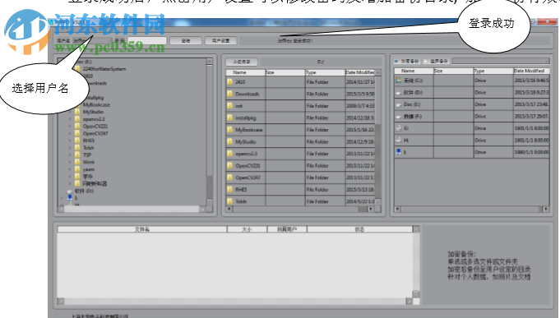
Task: Click the OpenCV247 folder icon in center list
Action: [230, 177]
